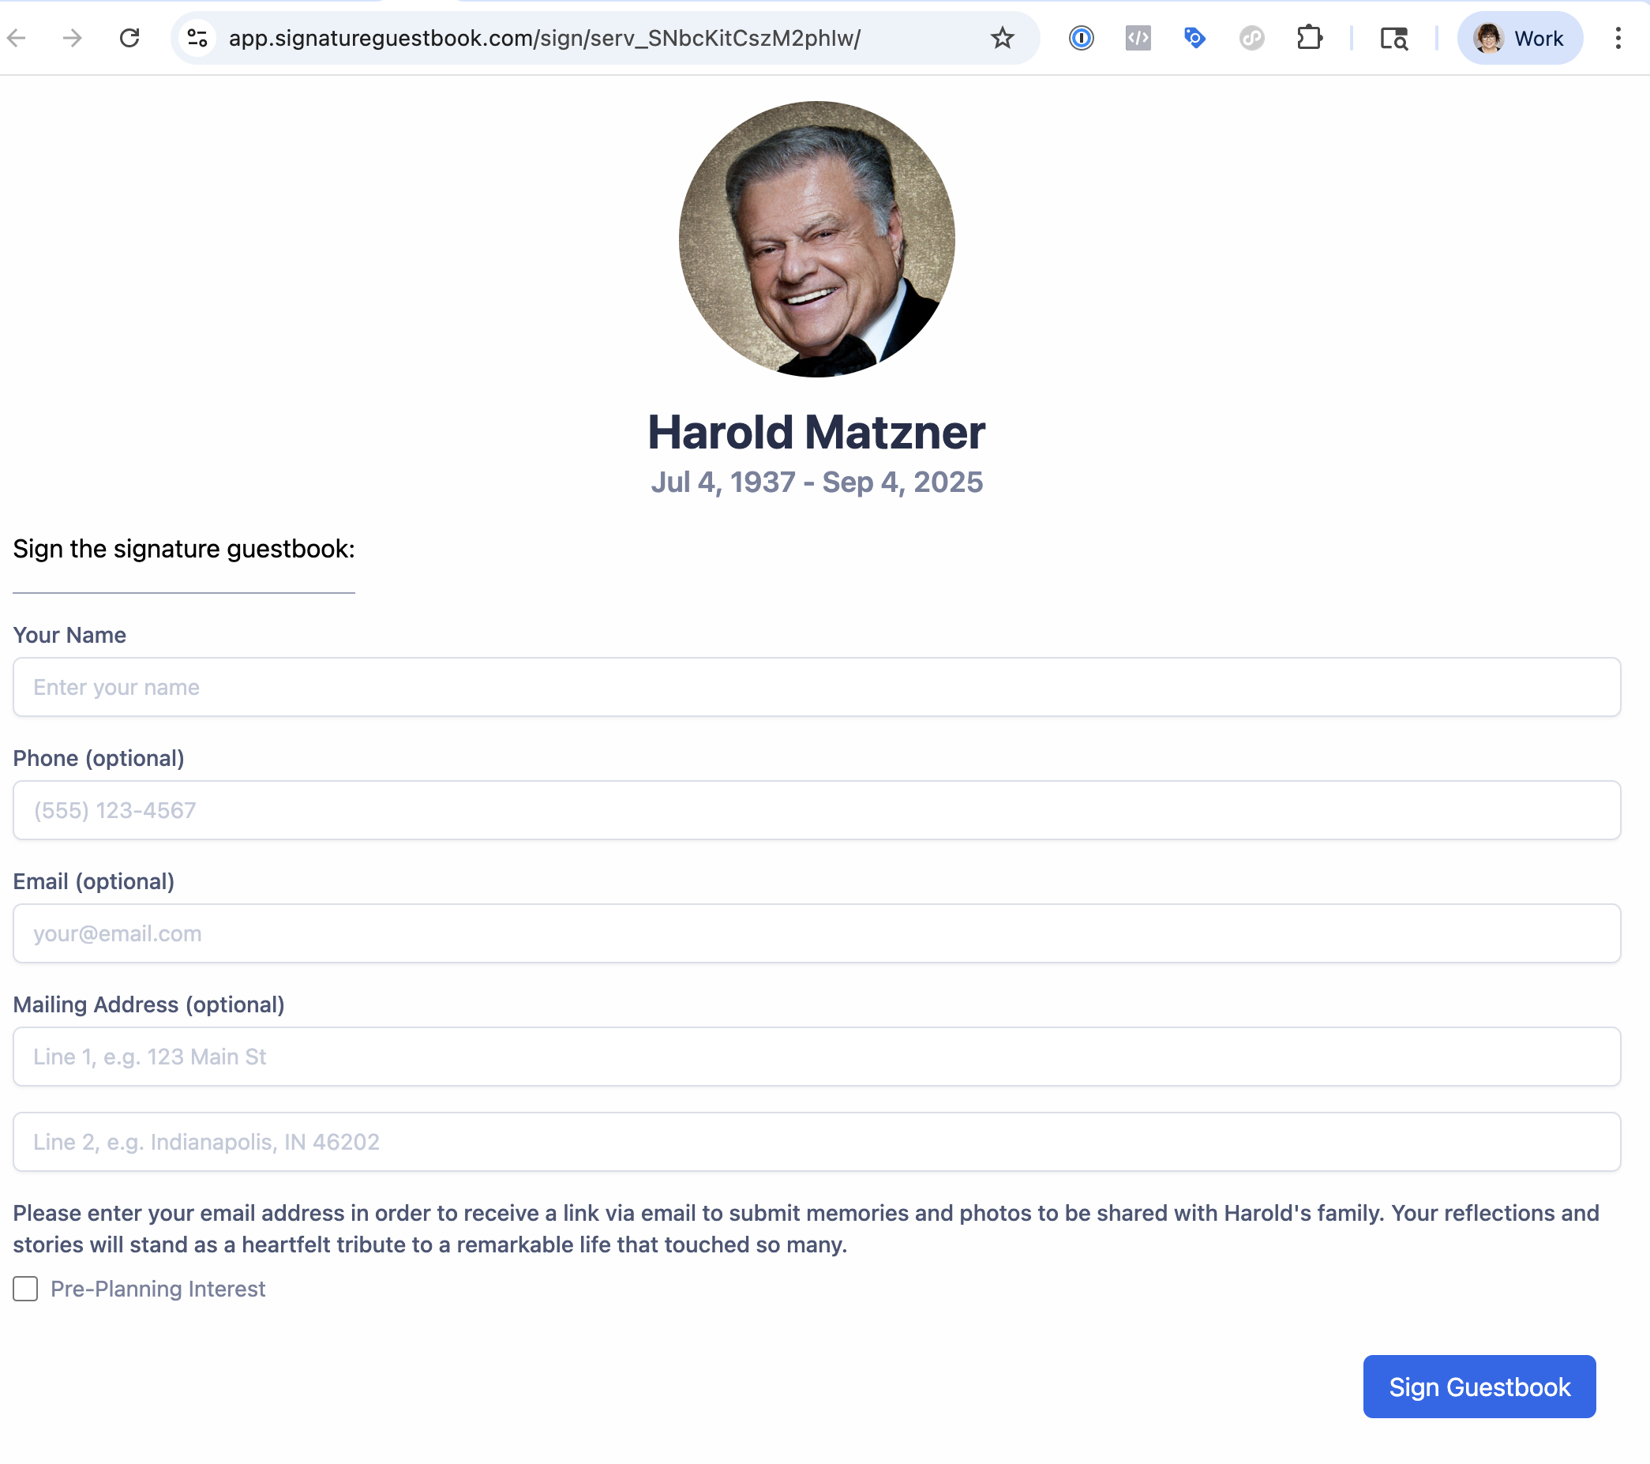Go back with the back arrow
The image size is (1650, 1464).
pyautogui.click(x=17, y=38)
